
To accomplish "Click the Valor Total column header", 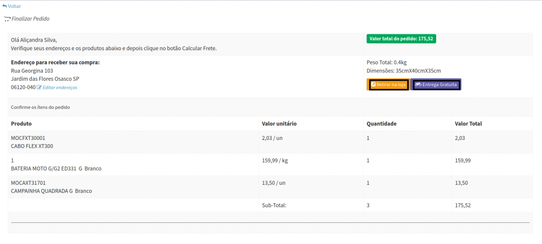I will click(x=468, y=124).
